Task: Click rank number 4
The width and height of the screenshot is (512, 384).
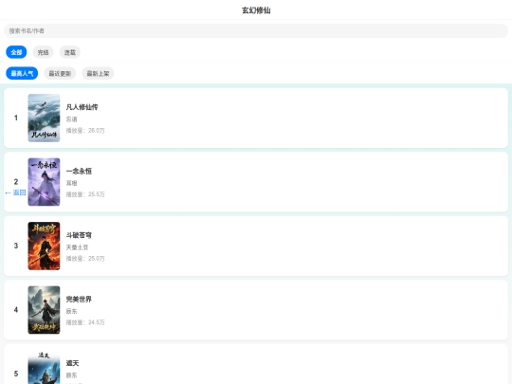Action: (16, 310)
